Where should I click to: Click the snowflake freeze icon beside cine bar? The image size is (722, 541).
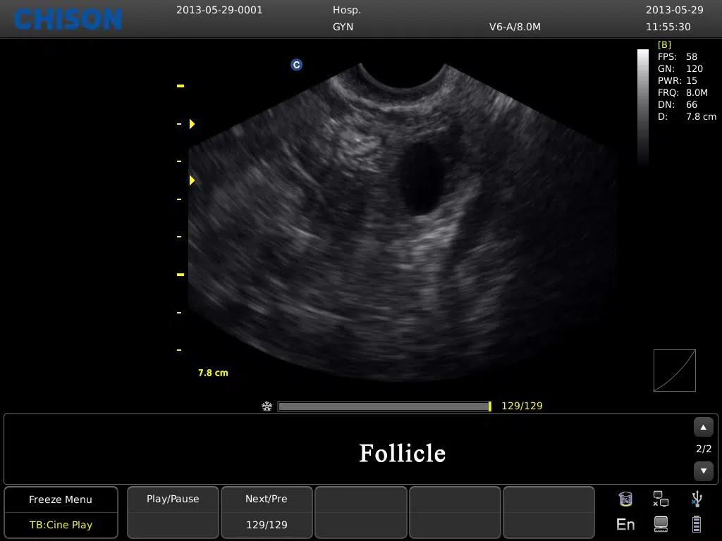coord(267,406)
